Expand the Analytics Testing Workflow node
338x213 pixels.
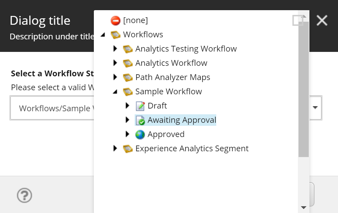115,49
